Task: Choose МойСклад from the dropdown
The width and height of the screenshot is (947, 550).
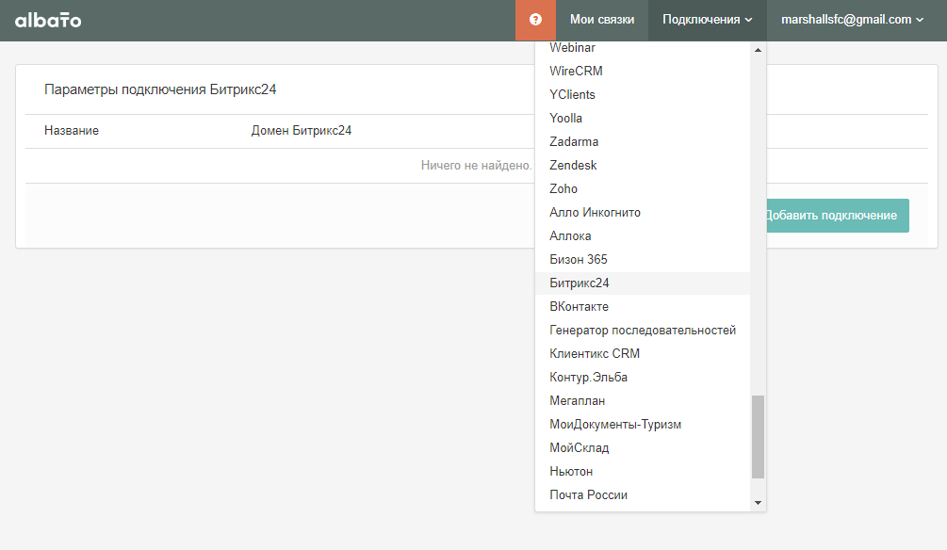Action: click(643, 448)
